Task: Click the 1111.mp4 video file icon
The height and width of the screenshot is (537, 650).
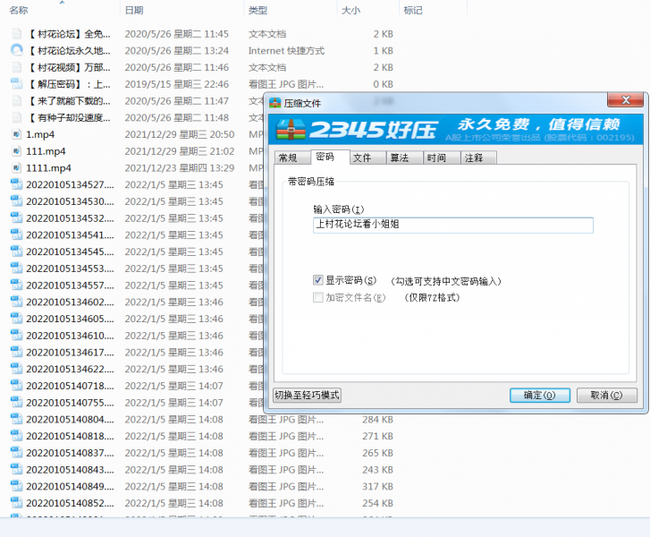Action: pos(17,168)
